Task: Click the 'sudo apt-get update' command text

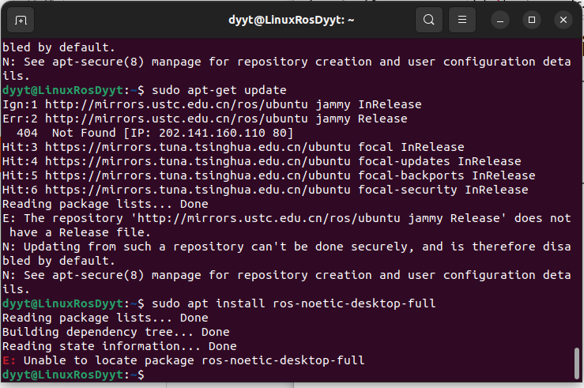Action: point(219,91)
